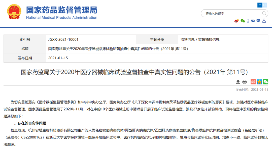272x148 pixels.
Task: Click the index number JGXX-2021-10001
Action: pyautogui.click(x=63, y=39)
